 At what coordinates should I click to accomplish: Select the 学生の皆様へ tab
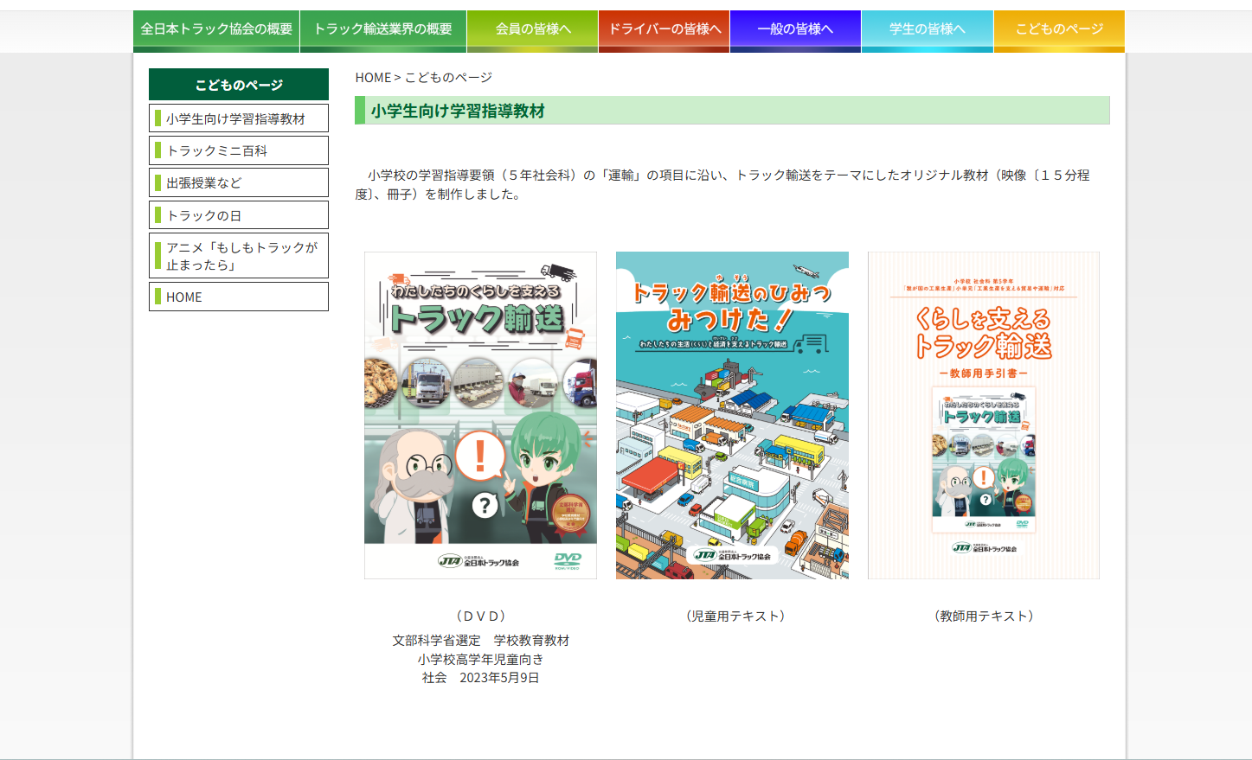point(927,29)
